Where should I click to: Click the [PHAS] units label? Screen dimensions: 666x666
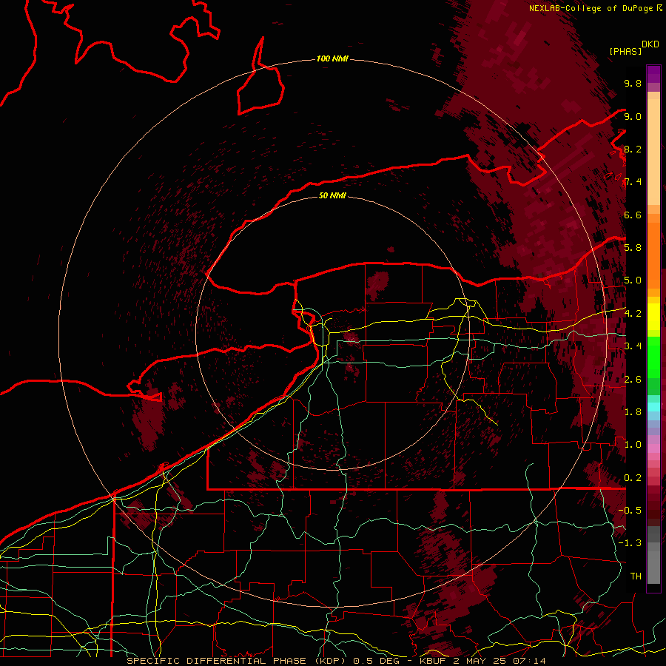click(625, 51)
